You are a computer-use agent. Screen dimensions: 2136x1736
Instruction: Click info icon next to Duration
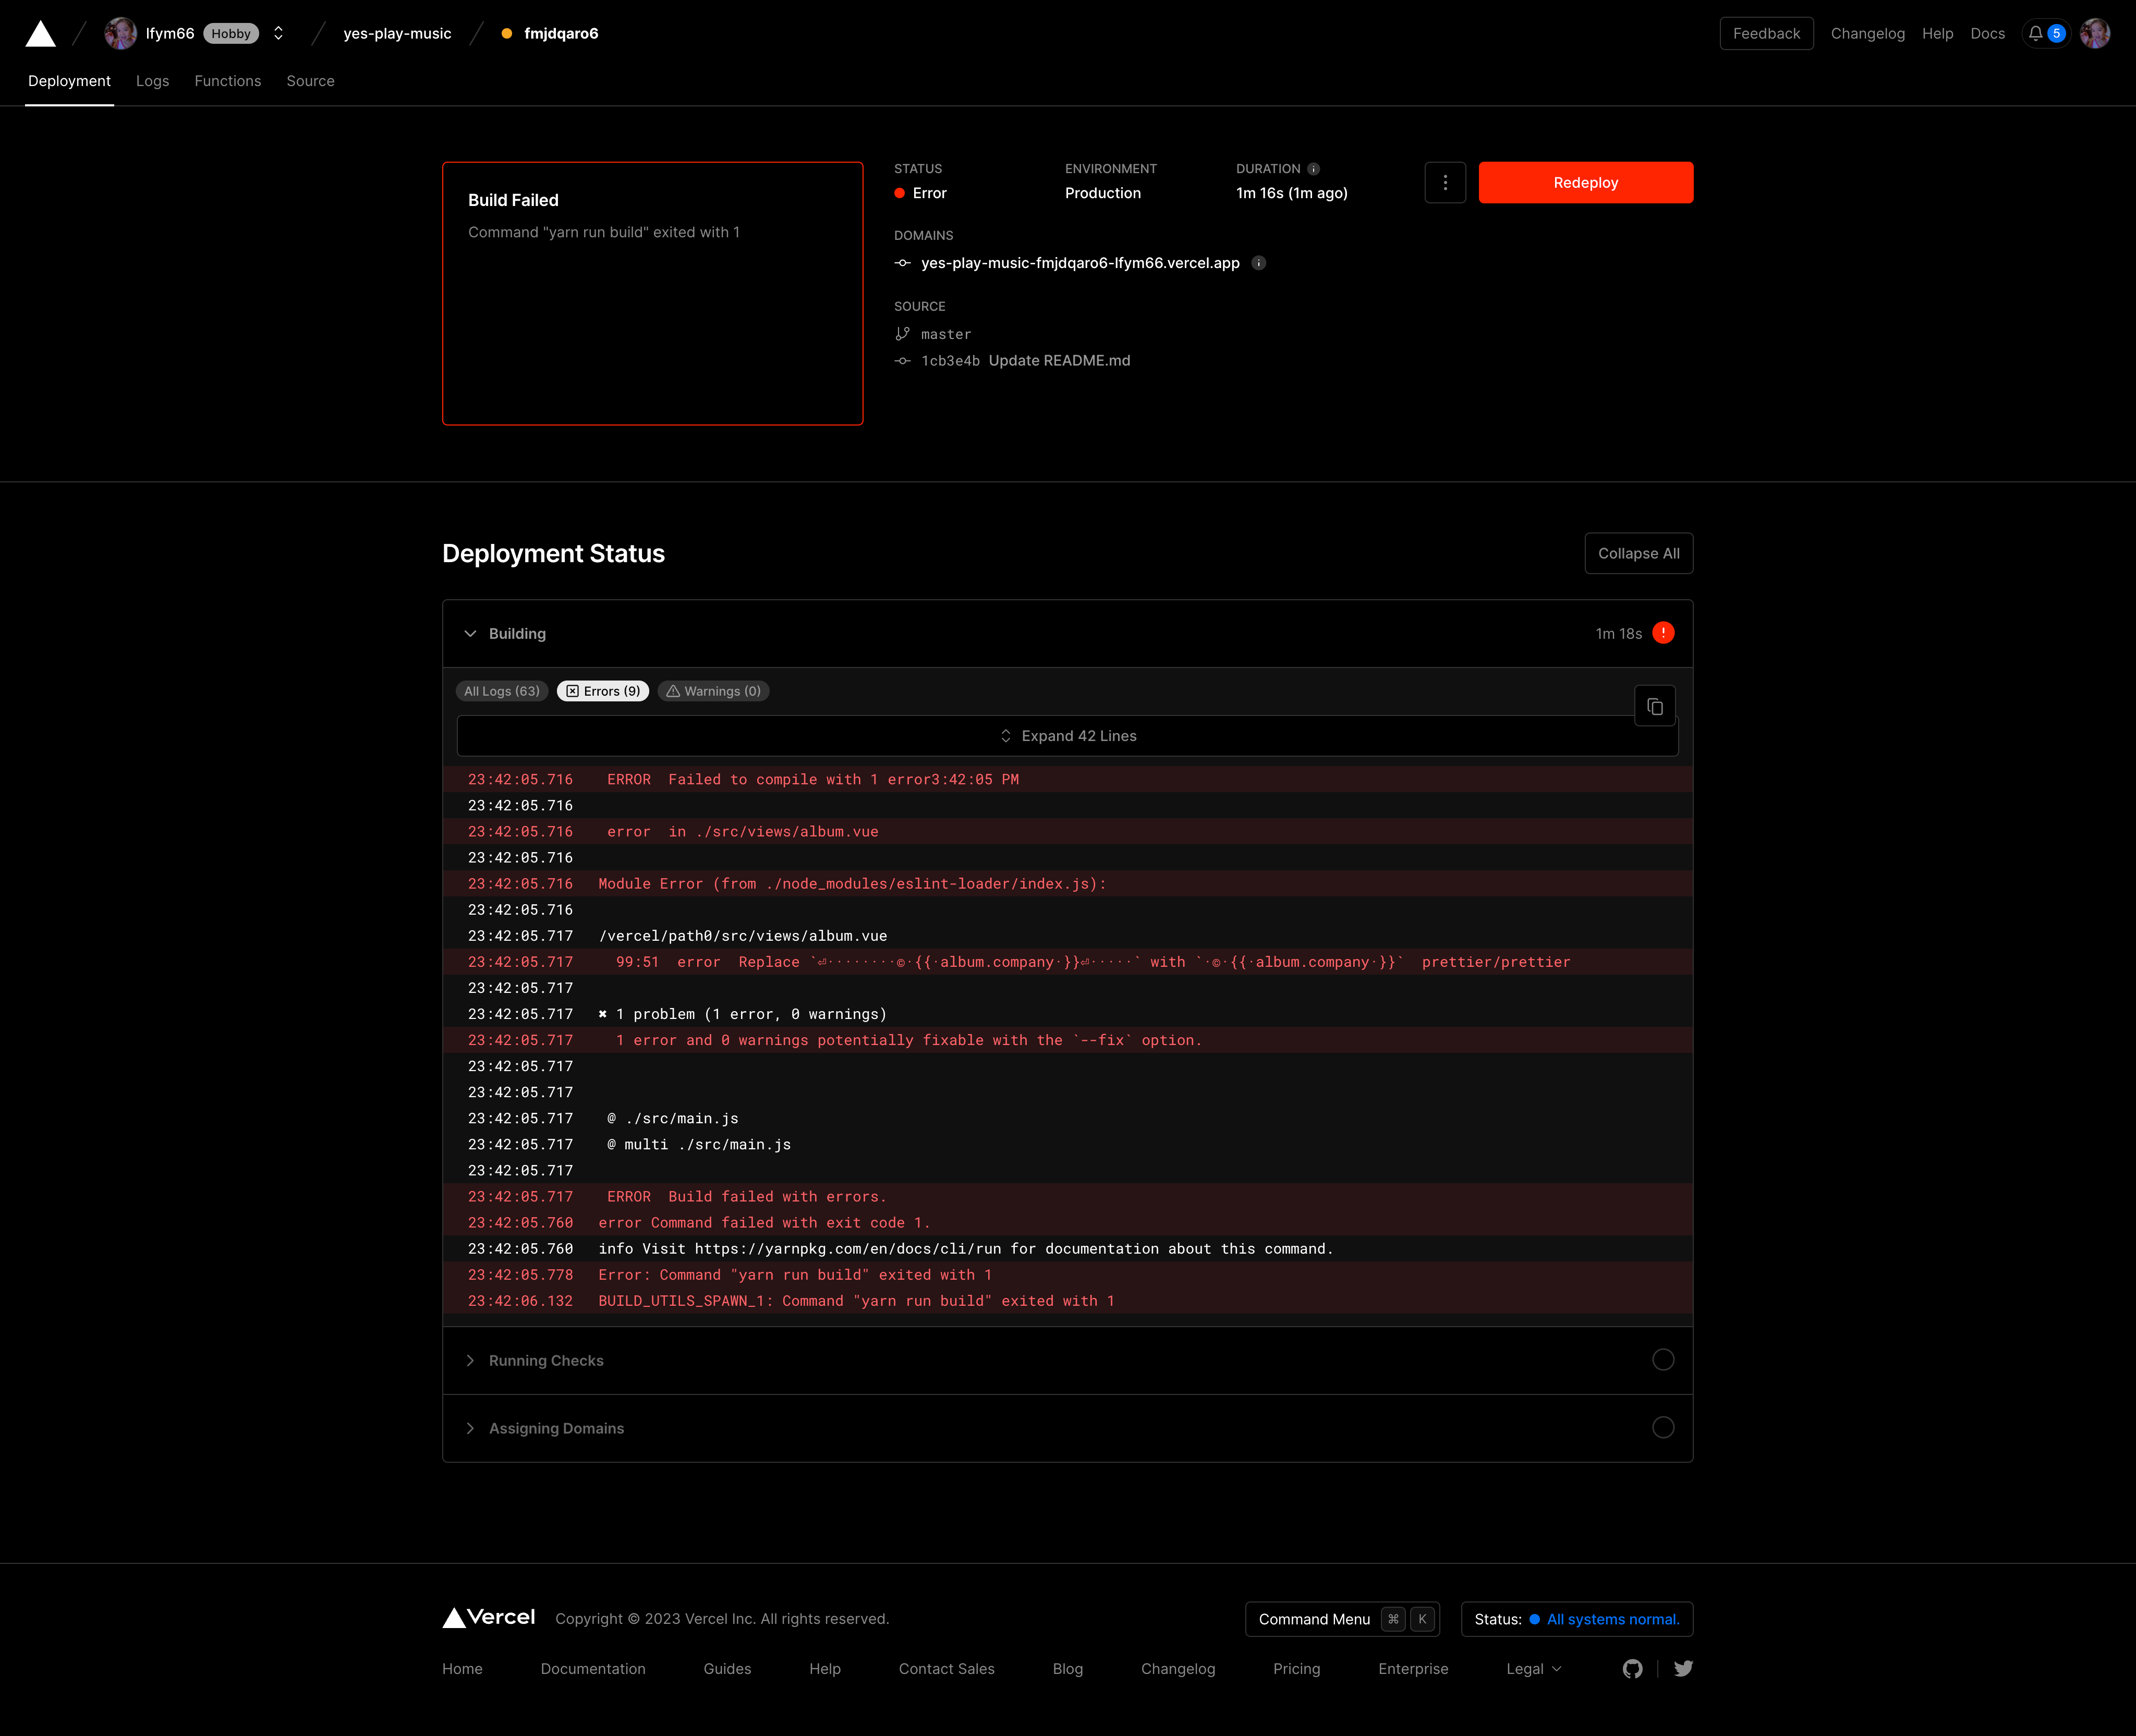coord(1313,169)
